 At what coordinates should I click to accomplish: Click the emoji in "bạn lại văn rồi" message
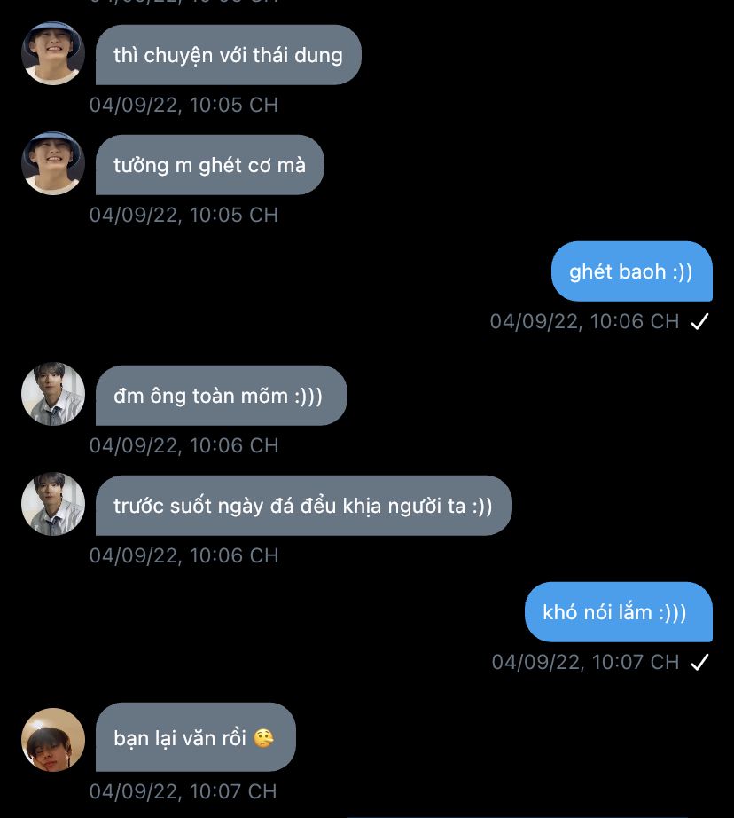pos(263,738)
